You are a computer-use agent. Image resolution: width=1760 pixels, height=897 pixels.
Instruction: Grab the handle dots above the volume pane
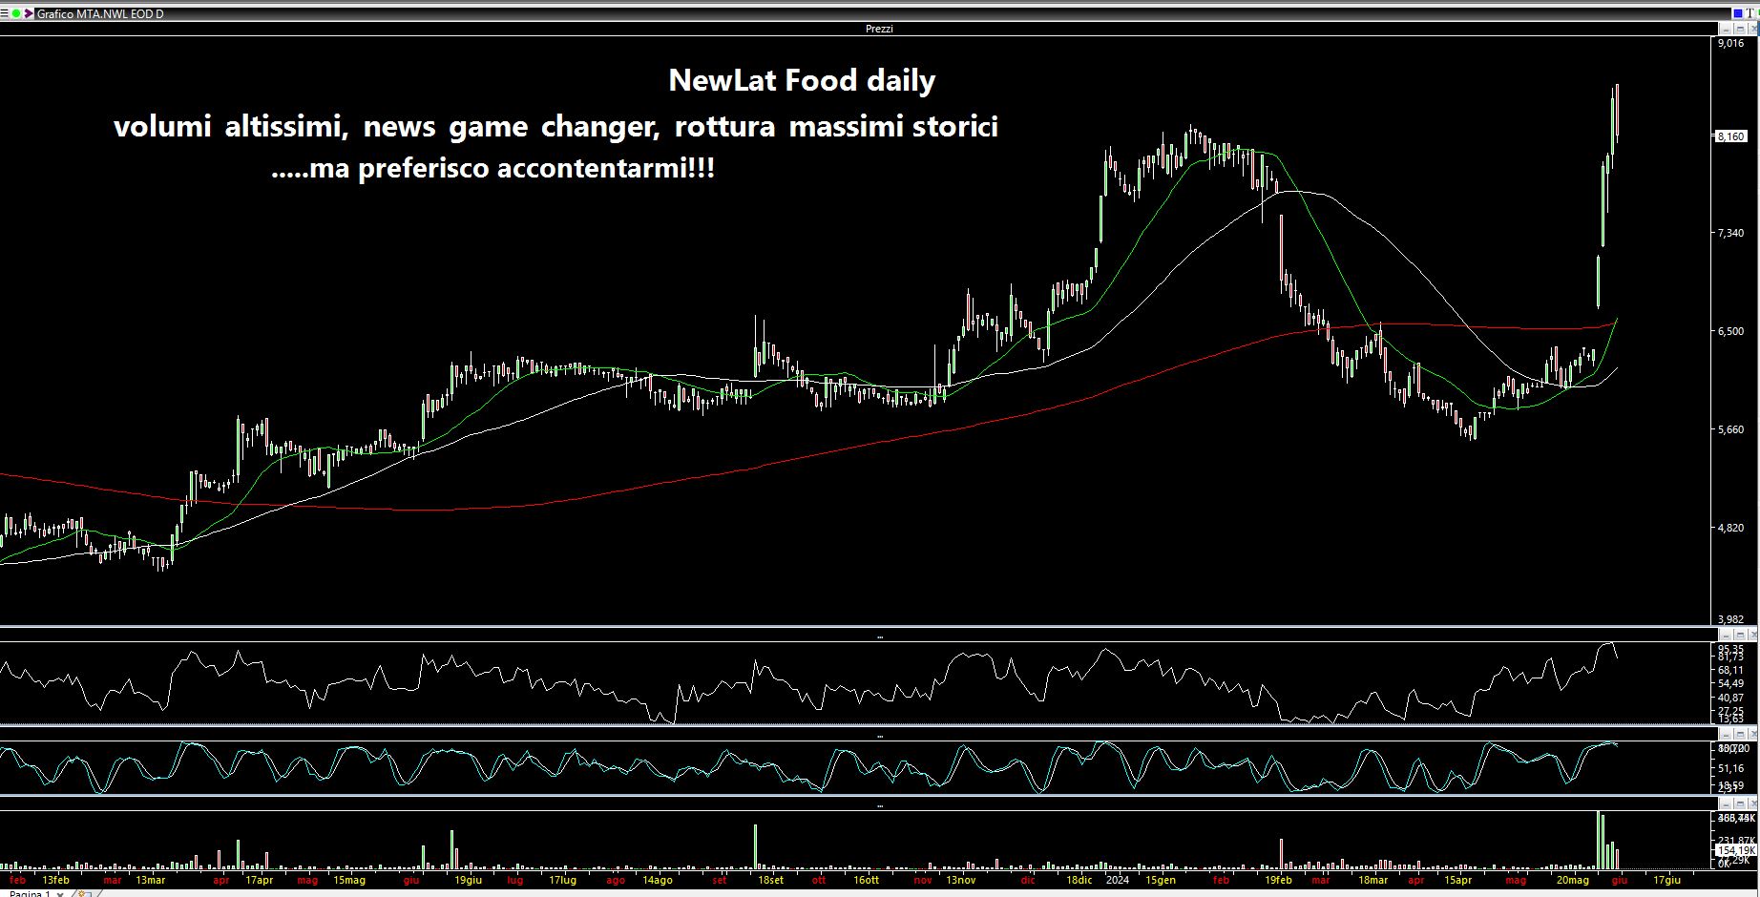point(879,805)
